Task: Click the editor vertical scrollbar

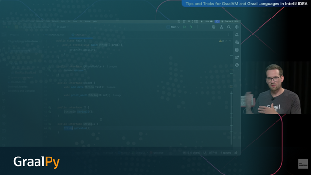Action: pyautogui.click(x=231, y=119)
